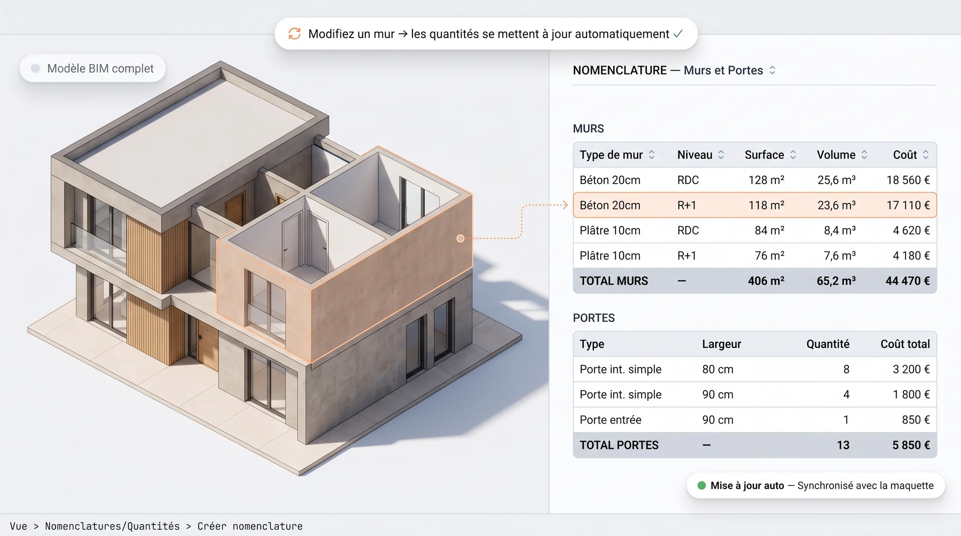Click the 84 m² surface cell

click(x=769, y=230)
